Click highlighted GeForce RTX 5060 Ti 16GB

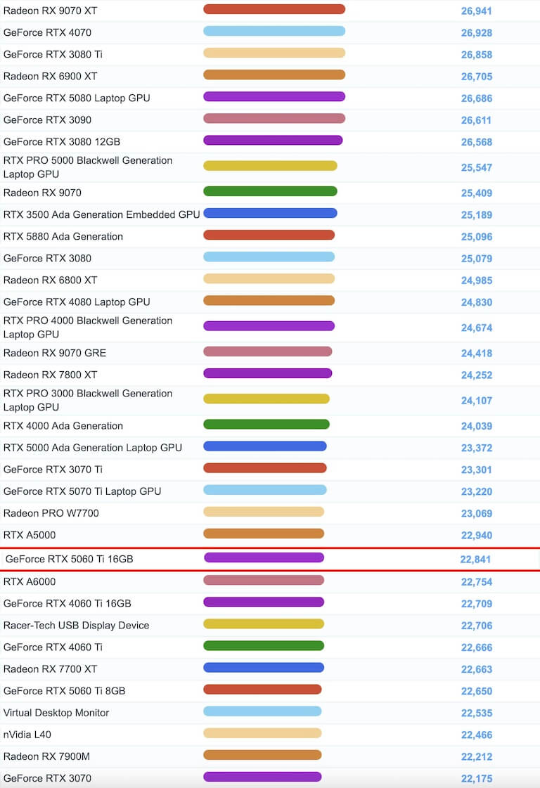[70, 560]
